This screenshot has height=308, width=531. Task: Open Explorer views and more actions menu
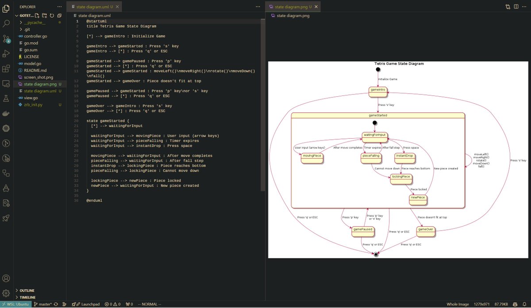[x=59, y=7]
